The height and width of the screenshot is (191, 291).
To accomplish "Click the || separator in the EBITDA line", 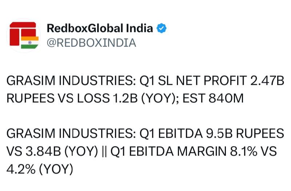I will click(104, 151).
